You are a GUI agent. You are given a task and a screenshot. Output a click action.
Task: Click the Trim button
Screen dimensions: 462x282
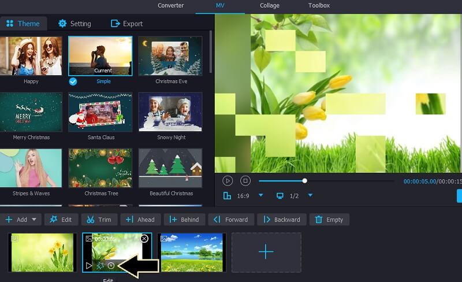[99, 220]
